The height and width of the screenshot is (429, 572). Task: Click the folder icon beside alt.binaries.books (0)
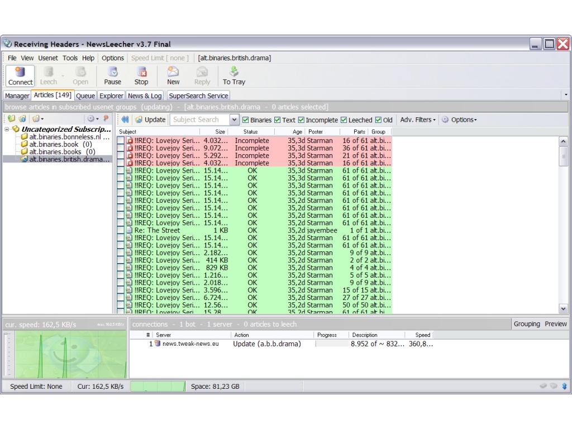[x=24, y=151]
